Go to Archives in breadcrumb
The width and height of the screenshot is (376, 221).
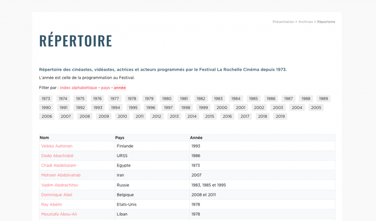(x=305, y=22)
